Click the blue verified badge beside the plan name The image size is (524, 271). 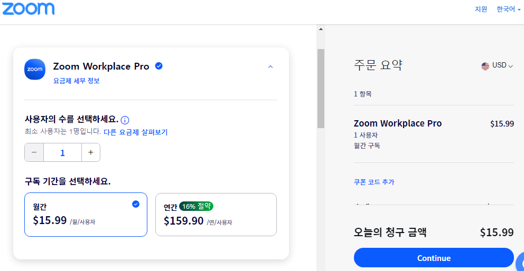(x=158, y=66)
